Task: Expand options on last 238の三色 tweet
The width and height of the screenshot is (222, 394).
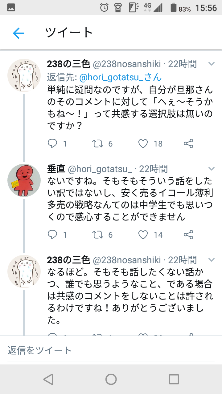Action: (211, 260)
